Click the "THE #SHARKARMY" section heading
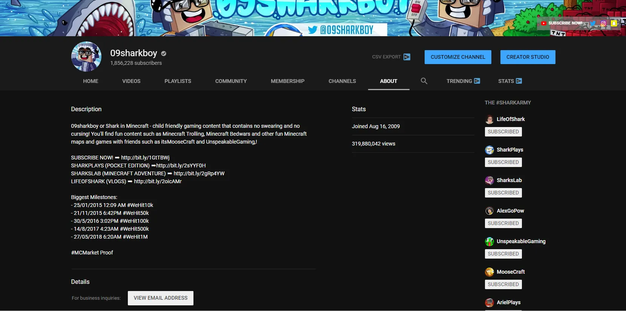 (508, 103)
